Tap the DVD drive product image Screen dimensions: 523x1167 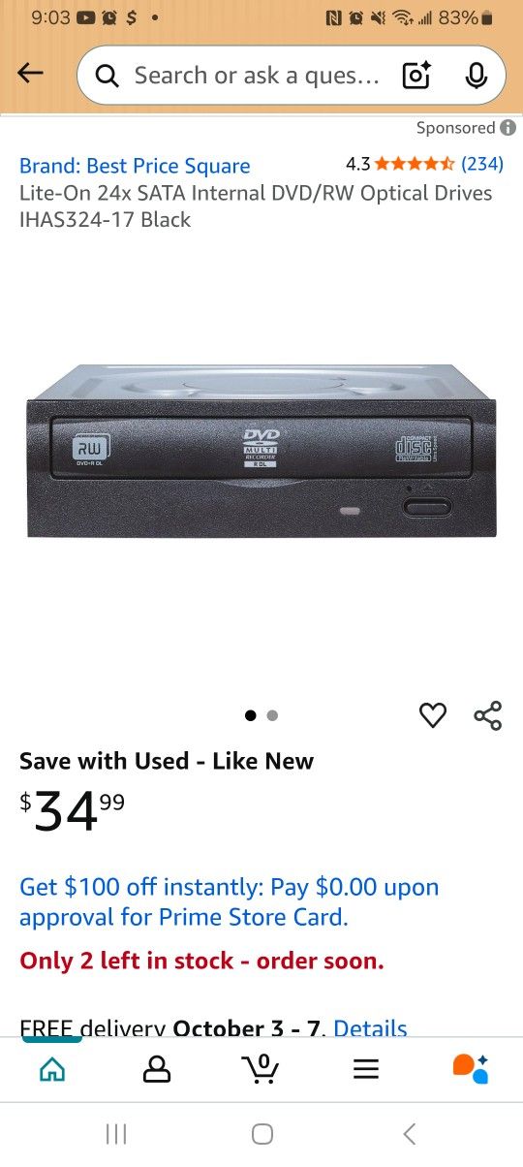(261, 451)
